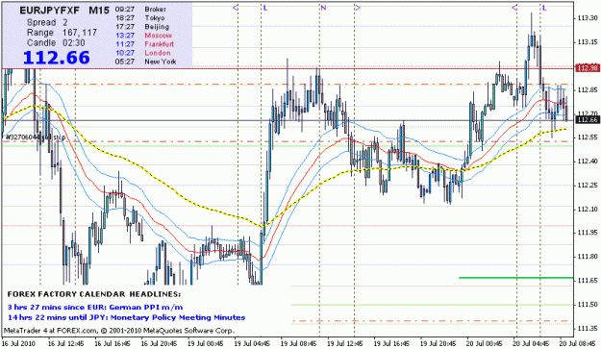Click the 112.55 price axis label
The image size is (601, 349).
point(588,137)
